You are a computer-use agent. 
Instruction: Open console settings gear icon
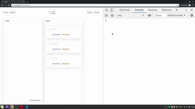pos(192,15)
